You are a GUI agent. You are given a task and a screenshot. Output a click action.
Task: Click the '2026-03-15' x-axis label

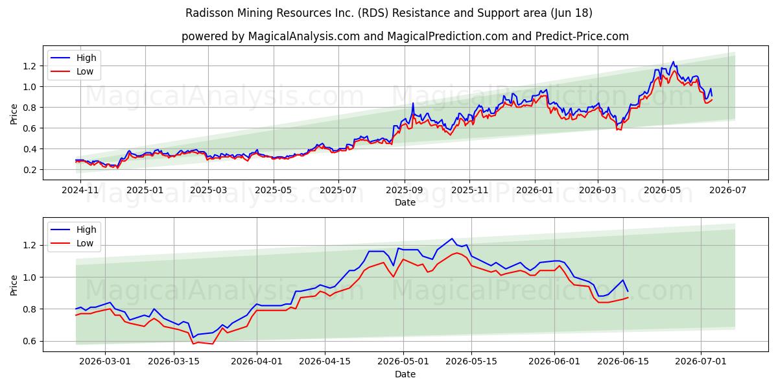(x=174, y=362)
